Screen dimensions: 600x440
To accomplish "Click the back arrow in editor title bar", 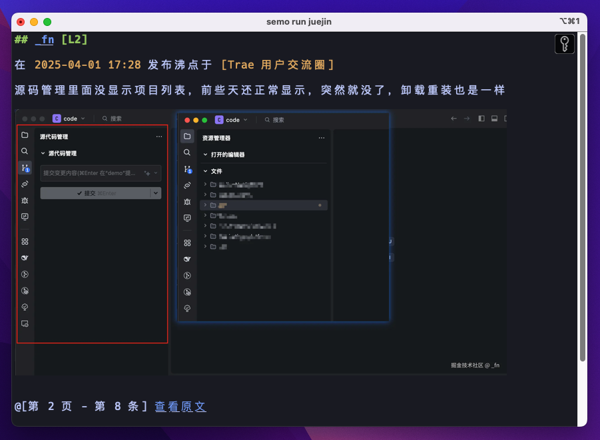I will [454, 119].
